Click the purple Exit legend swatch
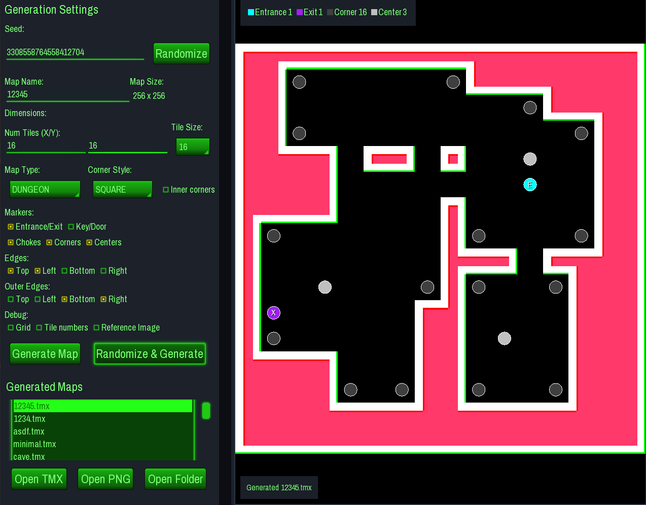Image resolution: width=646 pixels, height=505 pixels. point(300,12)
